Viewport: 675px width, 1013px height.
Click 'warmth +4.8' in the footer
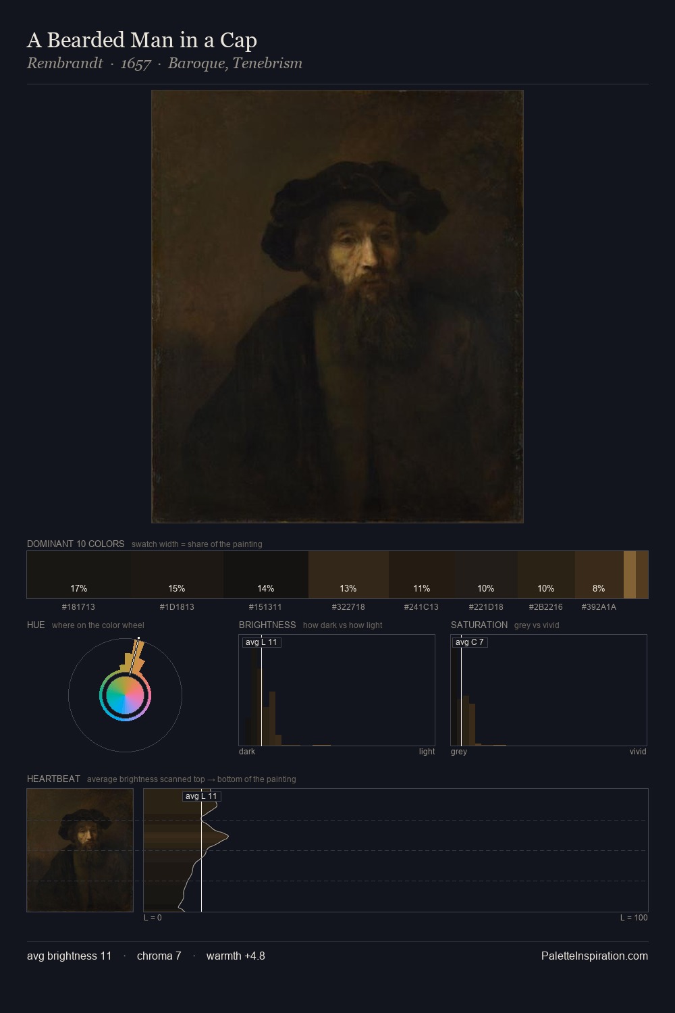point(236,956)
